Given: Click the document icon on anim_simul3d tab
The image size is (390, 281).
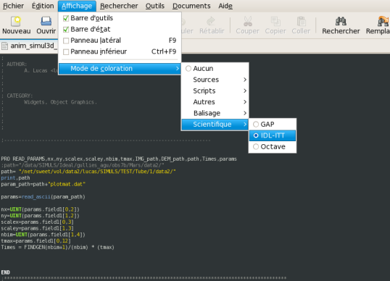Looking at the screenshot, I should (x=4, y=46).
